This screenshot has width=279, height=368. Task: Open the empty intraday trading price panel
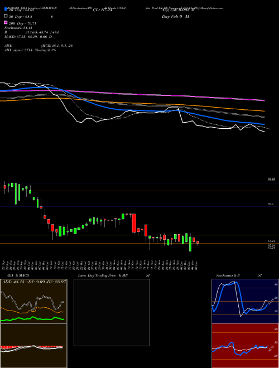click(112, 312)
